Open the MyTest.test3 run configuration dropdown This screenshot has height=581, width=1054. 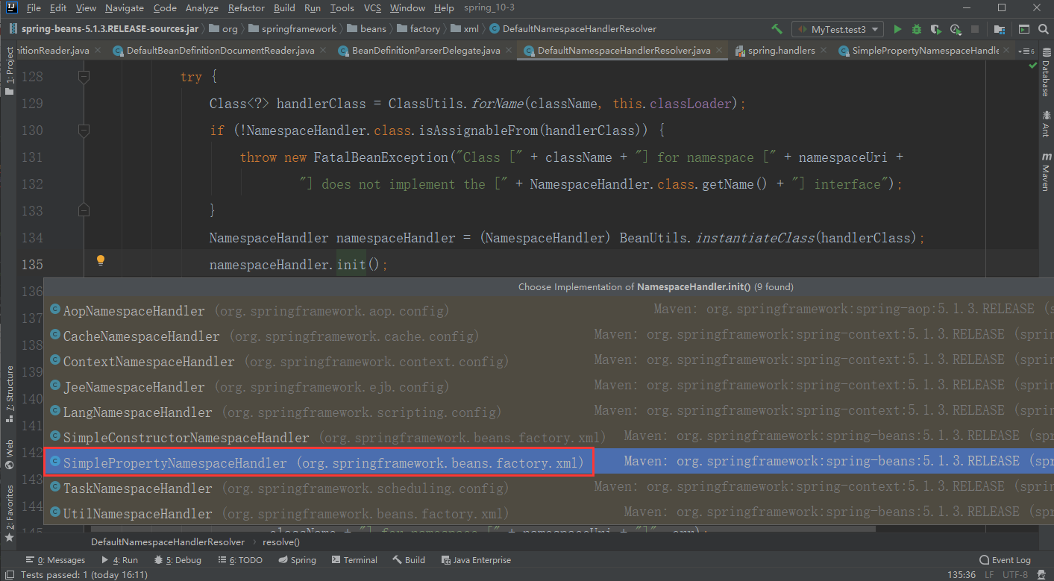click(838, 29)
